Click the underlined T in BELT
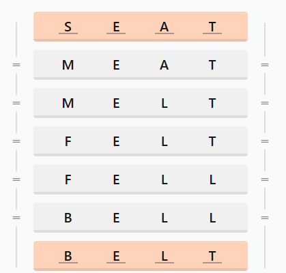This screenshot has width=286, height=273. 212,257
